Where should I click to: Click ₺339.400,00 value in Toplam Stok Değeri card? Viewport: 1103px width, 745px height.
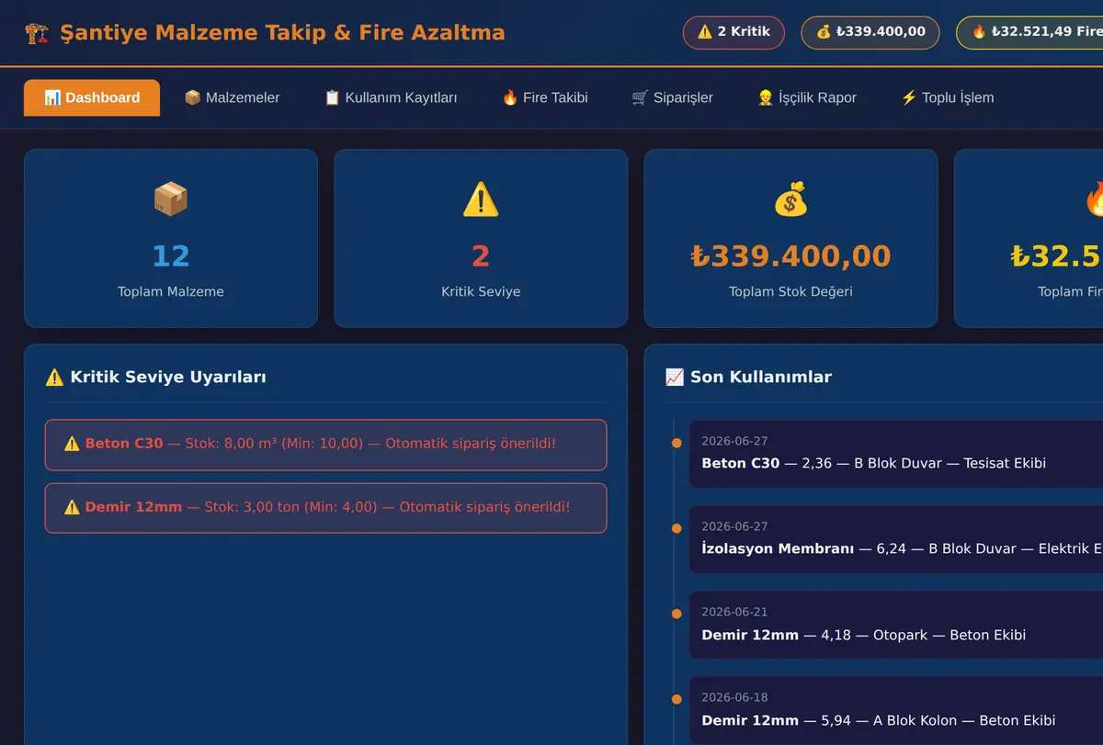click(x=790, y=256)
